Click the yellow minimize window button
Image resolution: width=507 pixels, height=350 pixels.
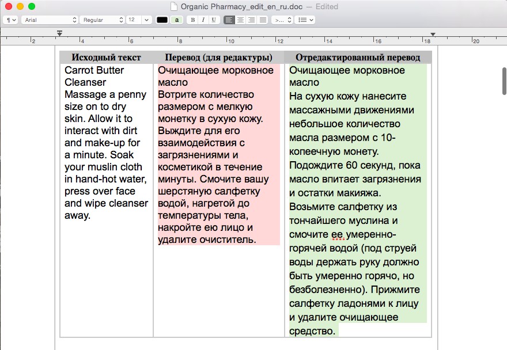(x=20, y=6)
